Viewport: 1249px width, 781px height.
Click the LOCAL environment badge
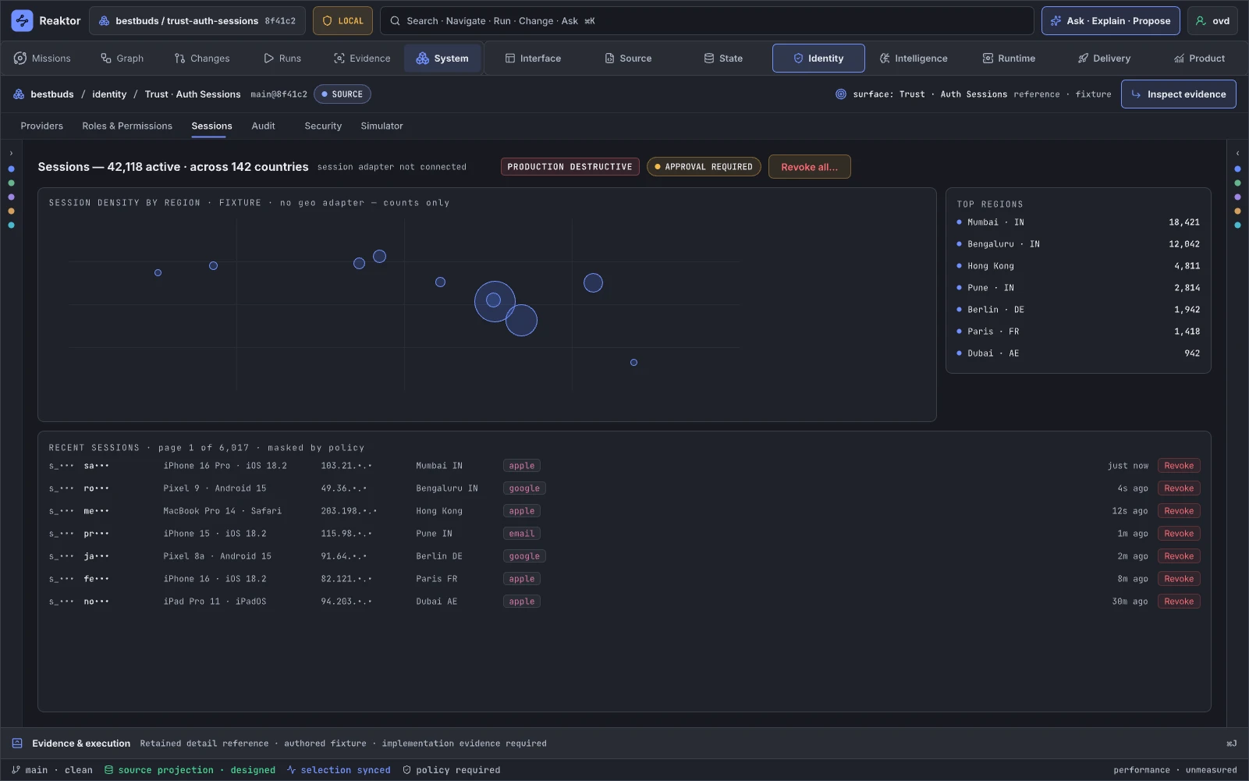tap(342, 21)
